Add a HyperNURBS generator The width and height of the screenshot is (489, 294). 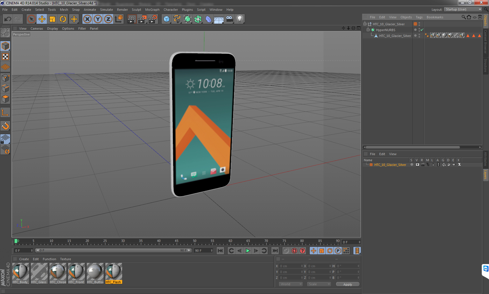point(188,19)
